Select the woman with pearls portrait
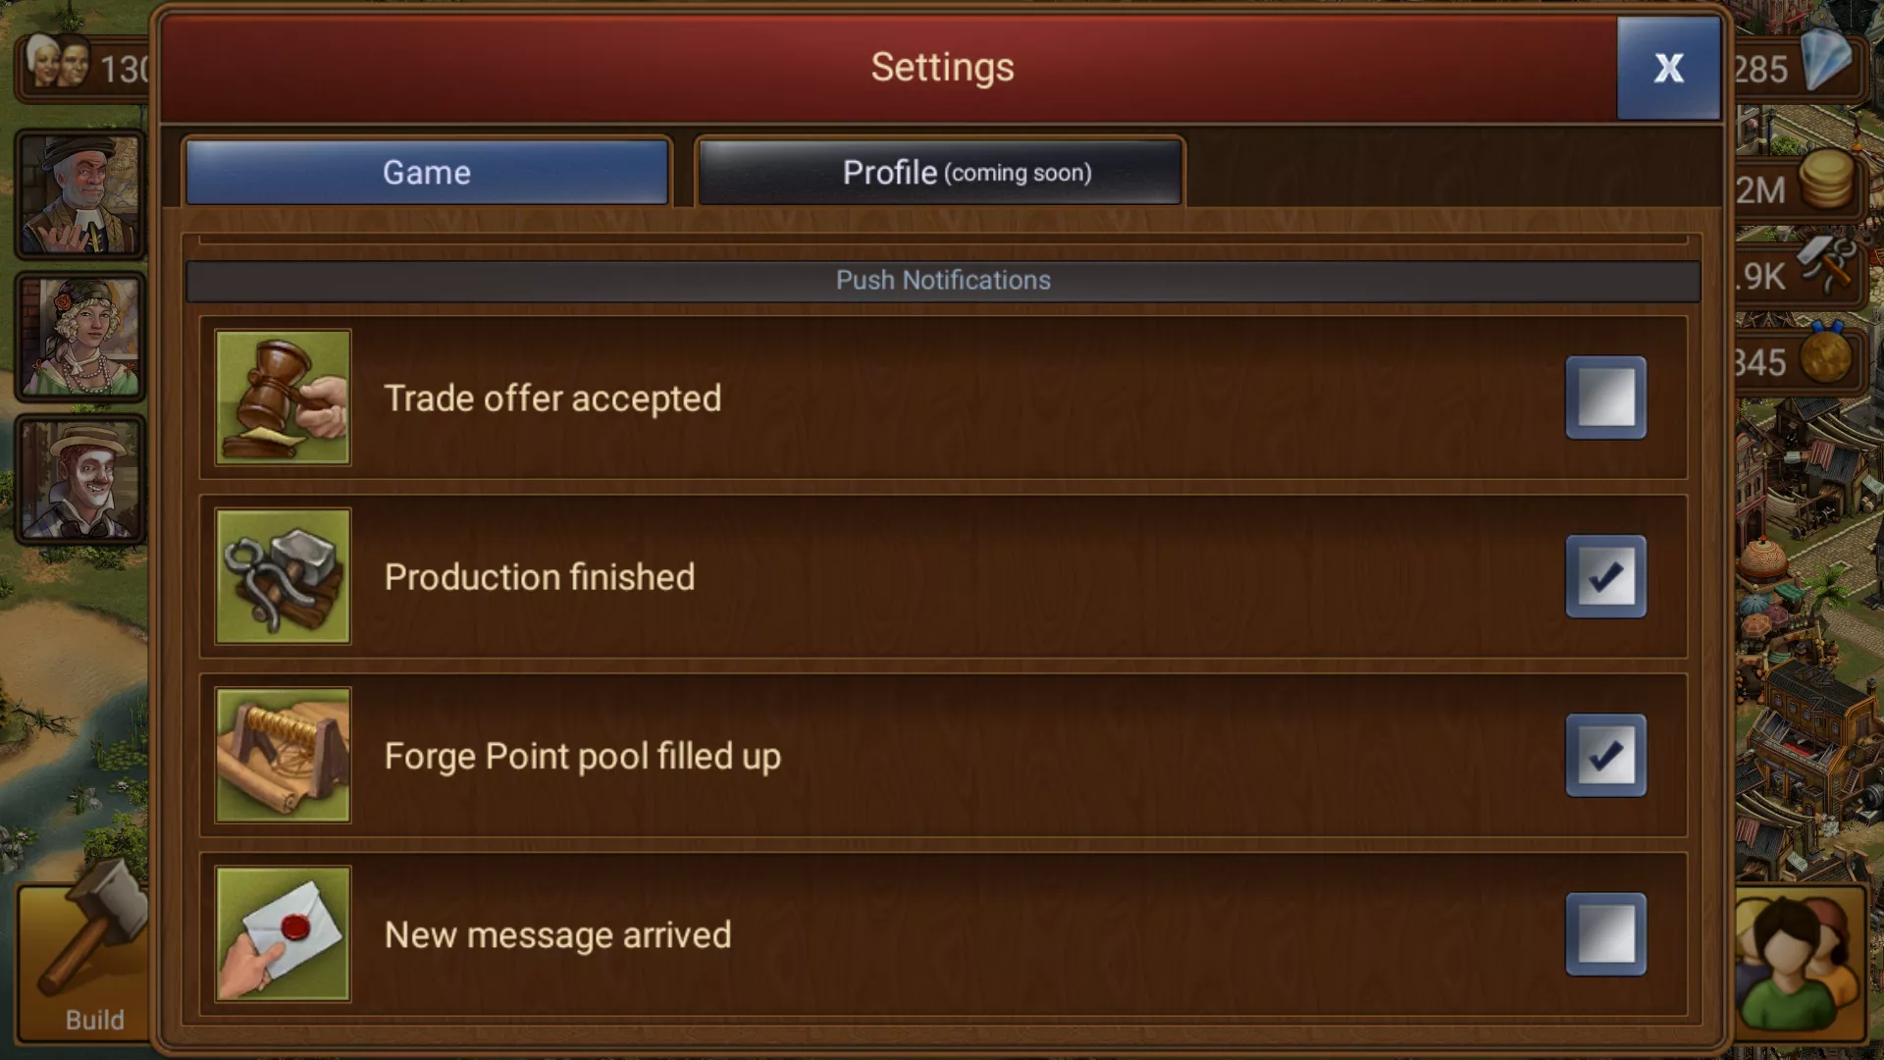 [80, 337]
